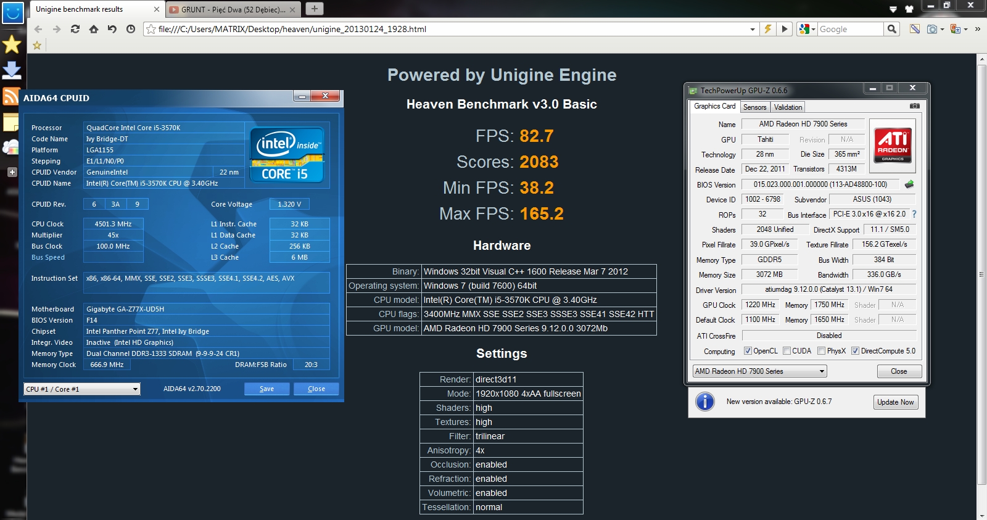Open a new tab with plus button

coord(315,9)
